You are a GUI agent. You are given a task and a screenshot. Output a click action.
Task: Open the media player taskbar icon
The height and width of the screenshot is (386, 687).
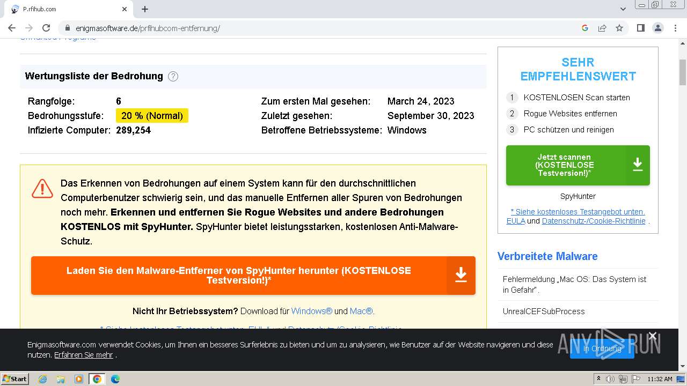(x=79, y=379)
